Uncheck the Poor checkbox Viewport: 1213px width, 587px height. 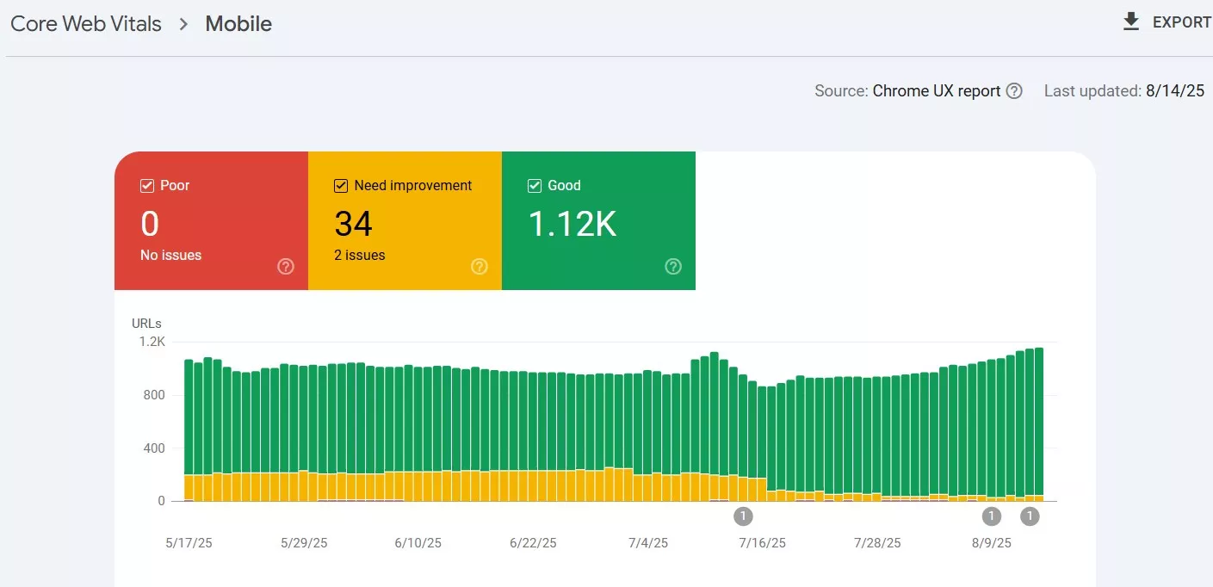(x=147, y=186)
